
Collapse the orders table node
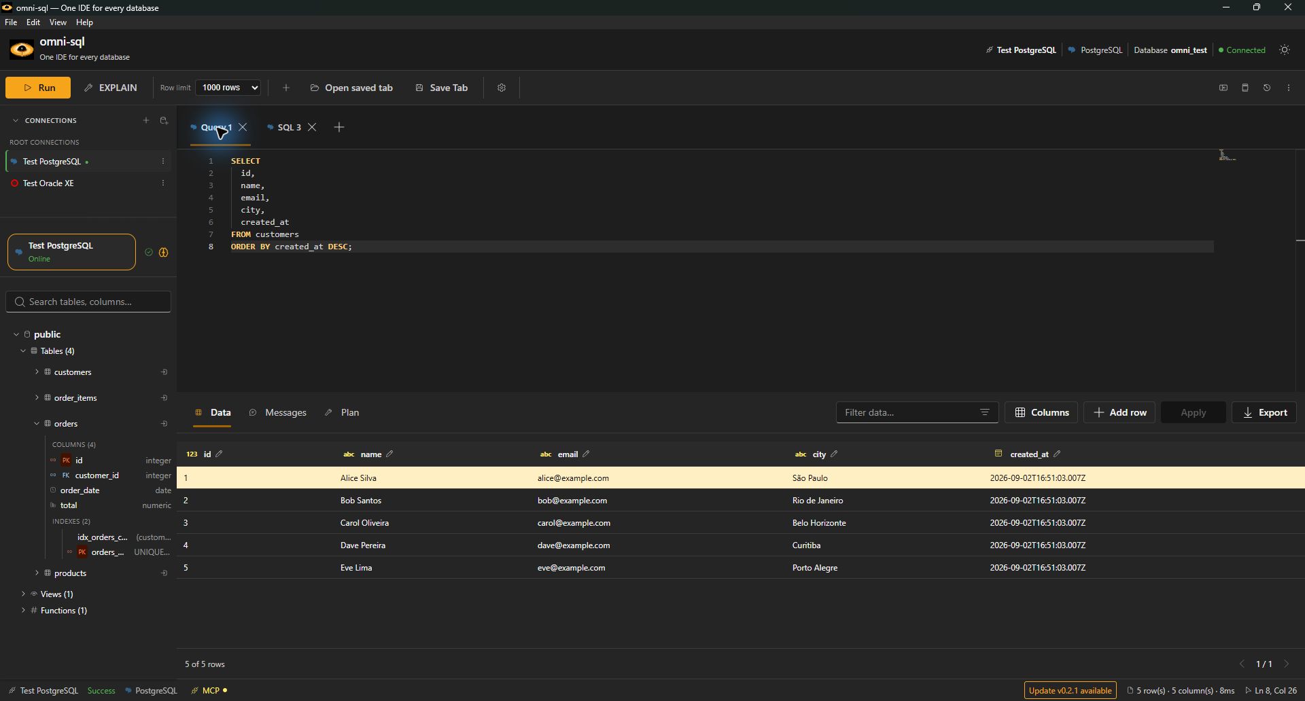pos(37,424)
